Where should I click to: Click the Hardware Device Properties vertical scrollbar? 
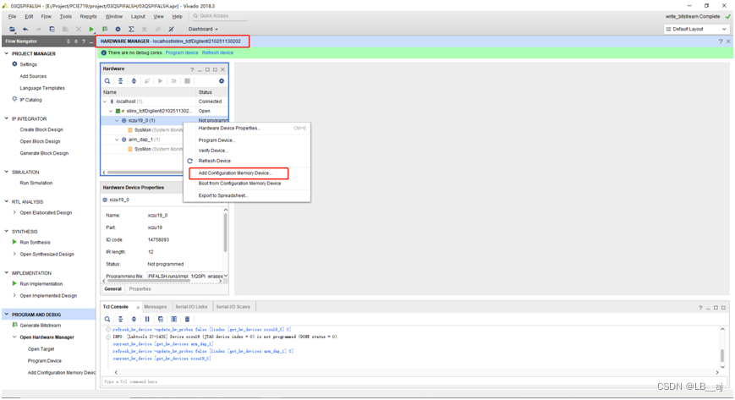[226, 233]
